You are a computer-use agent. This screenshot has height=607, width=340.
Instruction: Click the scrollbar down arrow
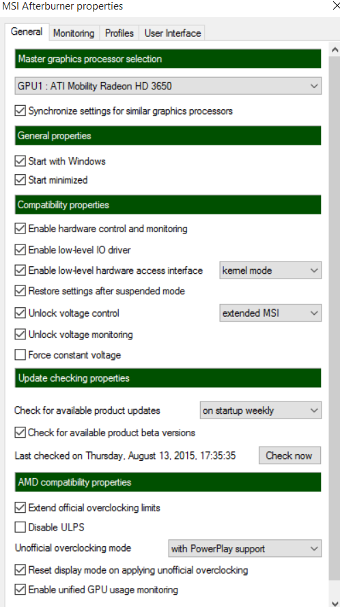[x=335, y=602]
